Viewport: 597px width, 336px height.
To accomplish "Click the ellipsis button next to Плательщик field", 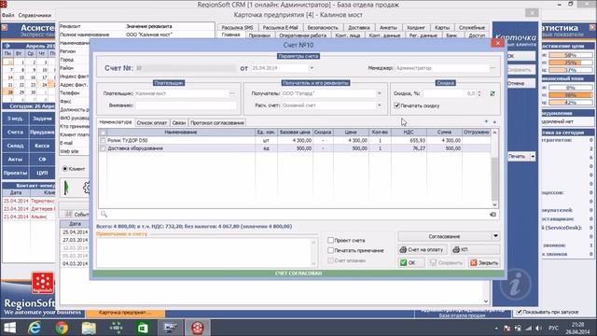I will (x=232, y=93).
